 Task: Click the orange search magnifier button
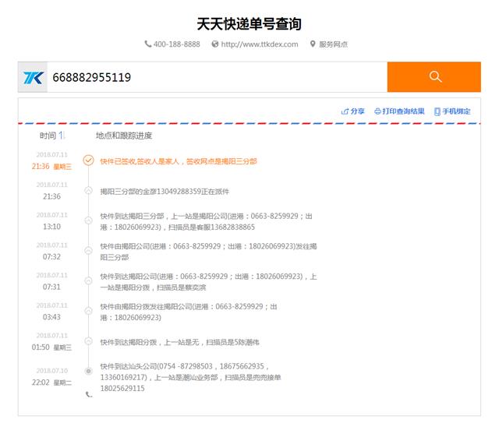[x=434, y=77]
